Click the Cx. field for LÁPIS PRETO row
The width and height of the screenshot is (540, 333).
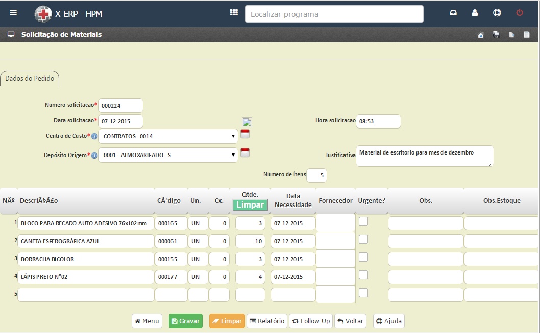[219, 277]
